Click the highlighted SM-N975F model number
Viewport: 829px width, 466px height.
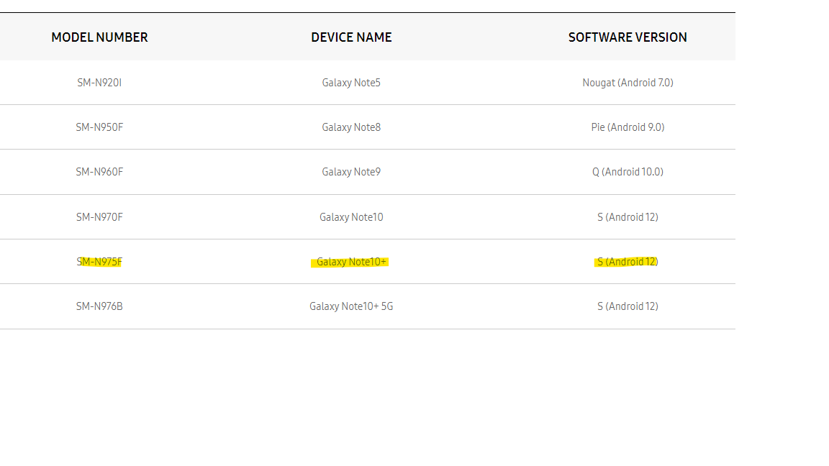tap(99, 261)
